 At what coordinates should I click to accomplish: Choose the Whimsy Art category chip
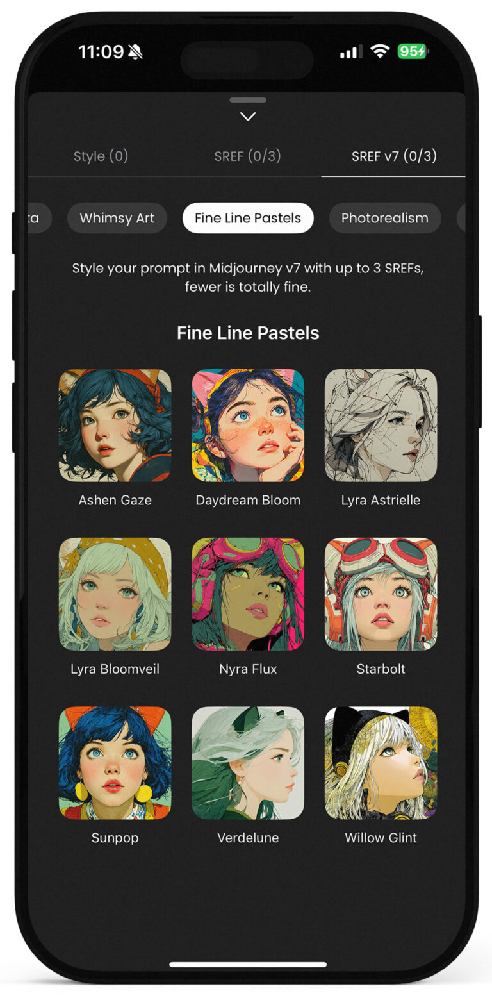[x=117, y=218]
